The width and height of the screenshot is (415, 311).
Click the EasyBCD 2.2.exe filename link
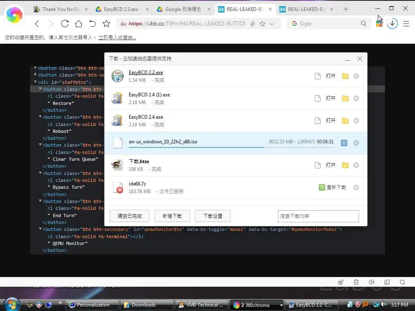tap(146, 72)
